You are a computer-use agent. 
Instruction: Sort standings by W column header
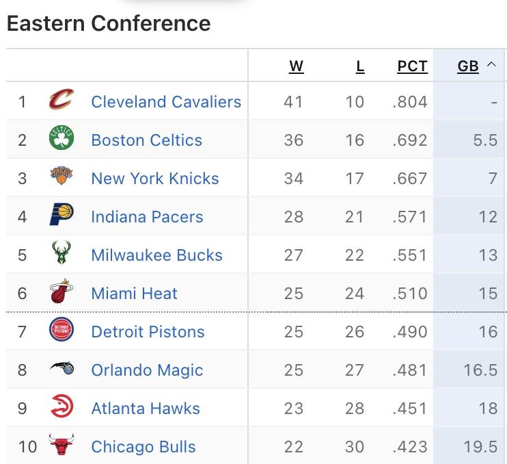coord(296,66)
